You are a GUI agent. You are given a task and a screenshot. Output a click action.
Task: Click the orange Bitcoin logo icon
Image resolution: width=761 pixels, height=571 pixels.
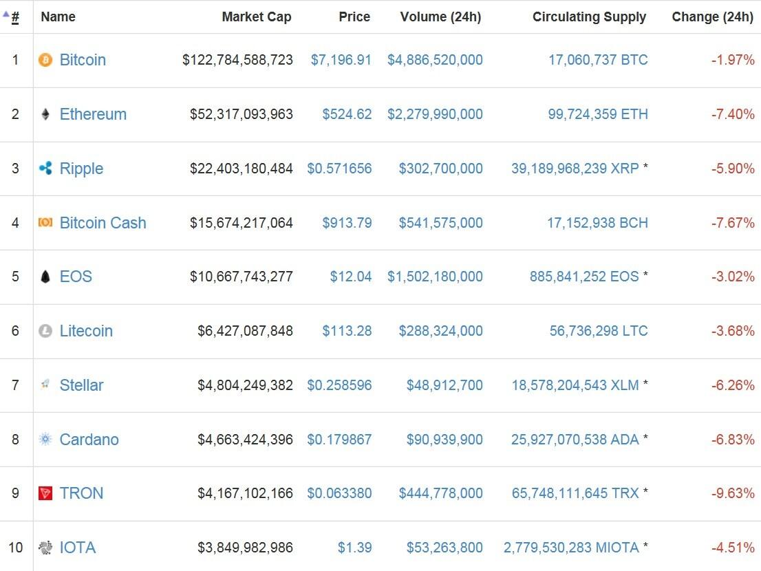pyautogui.click(x=45, y=60)
